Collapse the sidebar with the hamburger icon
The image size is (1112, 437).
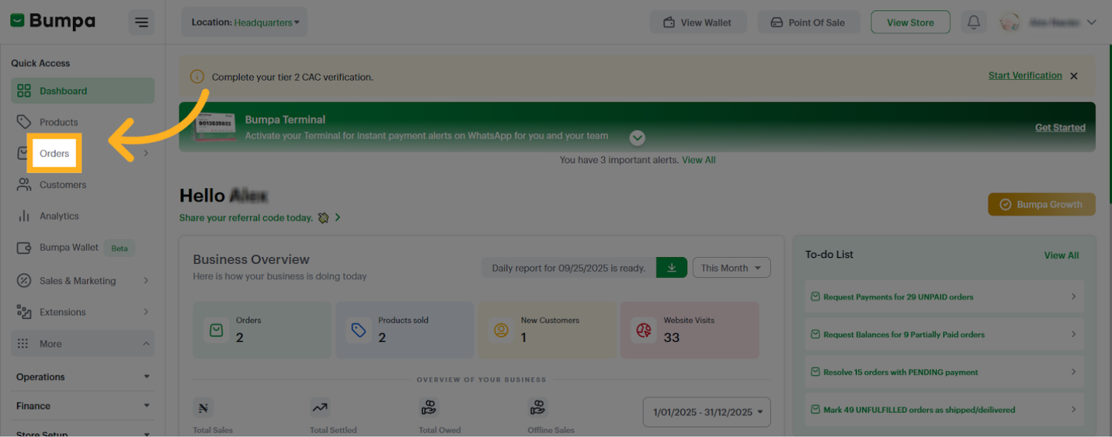(x=141, y=23)
